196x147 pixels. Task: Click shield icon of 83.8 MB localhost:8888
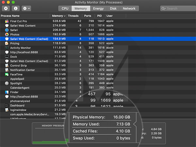7,52
